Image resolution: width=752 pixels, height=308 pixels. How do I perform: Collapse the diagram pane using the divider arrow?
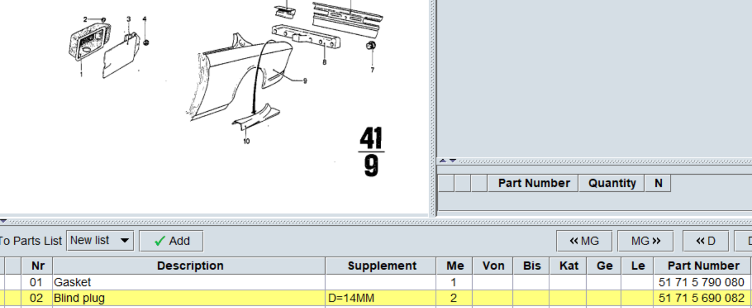3,221
